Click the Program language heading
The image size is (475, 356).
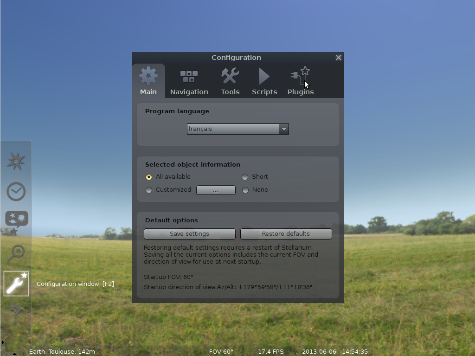(x=177, y=111)
